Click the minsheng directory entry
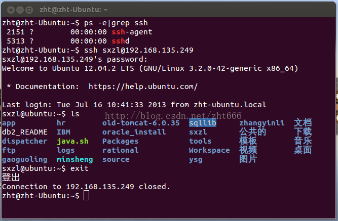The image size is (338, 221). click(x=75, y=159)
